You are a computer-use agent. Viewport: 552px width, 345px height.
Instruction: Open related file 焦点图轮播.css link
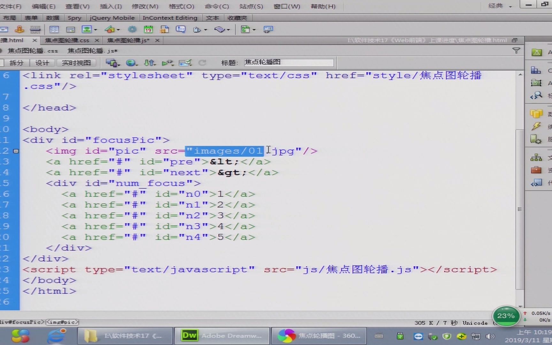tap(33, 51)
